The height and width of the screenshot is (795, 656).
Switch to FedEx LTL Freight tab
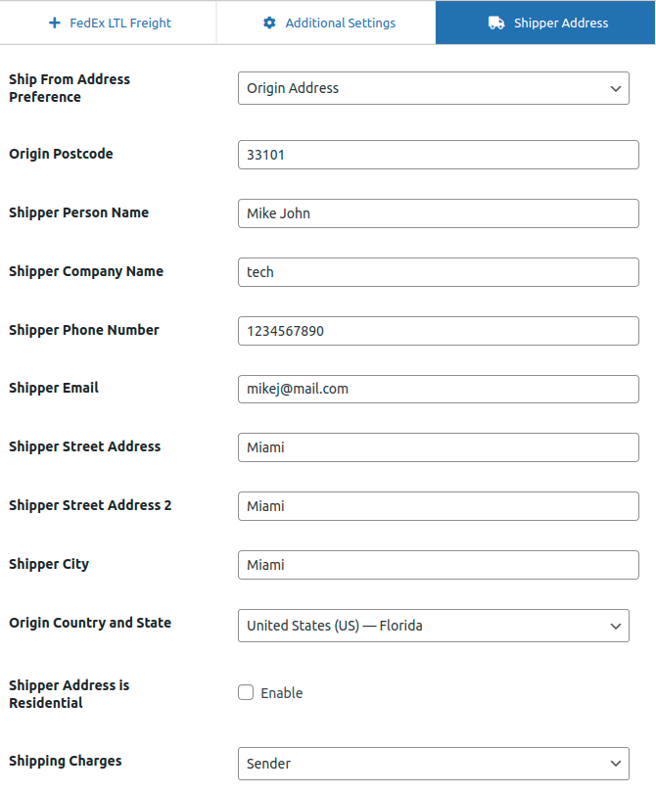(x=109, y=23)
